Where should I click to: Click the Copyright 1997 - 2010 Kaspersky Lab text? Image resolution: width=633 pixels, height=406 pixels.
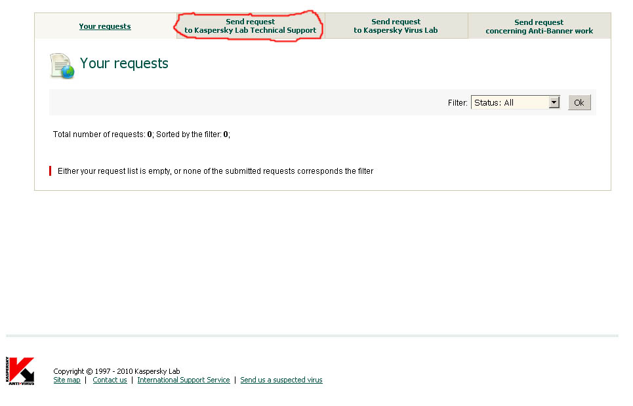coord(117,371)
